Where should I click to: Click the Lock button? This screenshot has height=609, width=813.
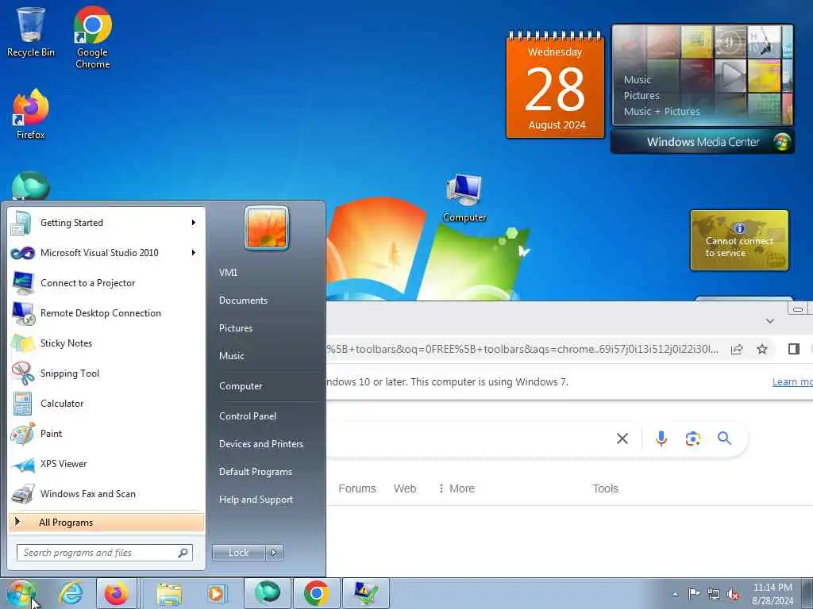238,553
